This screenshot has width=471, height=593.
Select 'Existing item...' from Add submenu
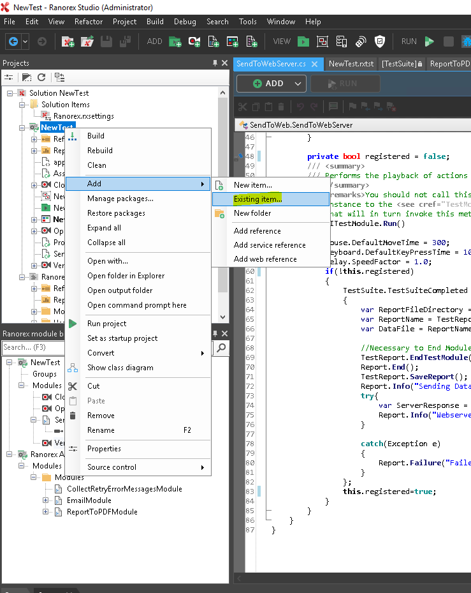click(257, 199)
